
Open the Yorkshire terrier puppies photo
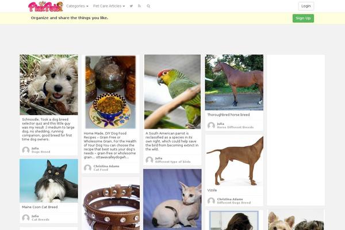tap(296, 221)
